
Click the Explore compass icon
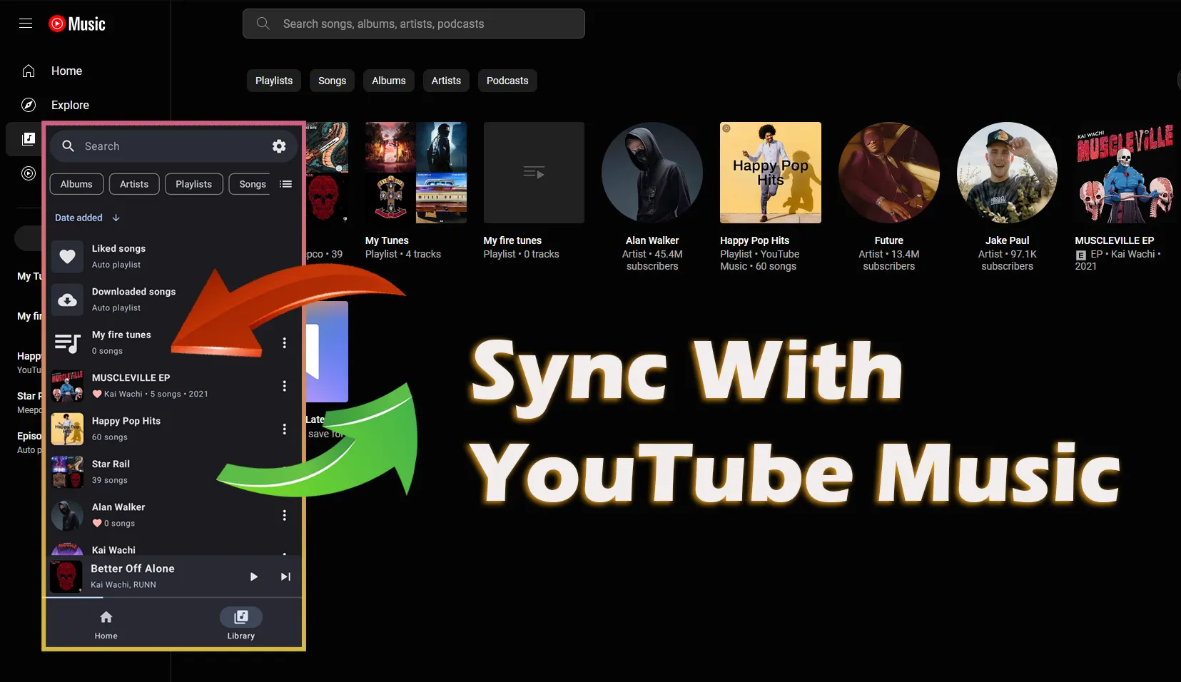tap(29, 105)
